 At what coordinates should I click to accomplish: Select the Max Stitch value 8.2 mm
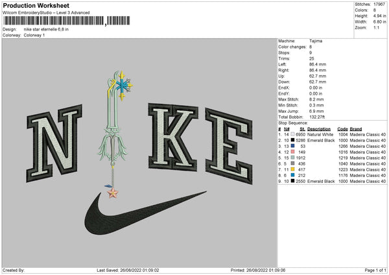click(316, 99)
